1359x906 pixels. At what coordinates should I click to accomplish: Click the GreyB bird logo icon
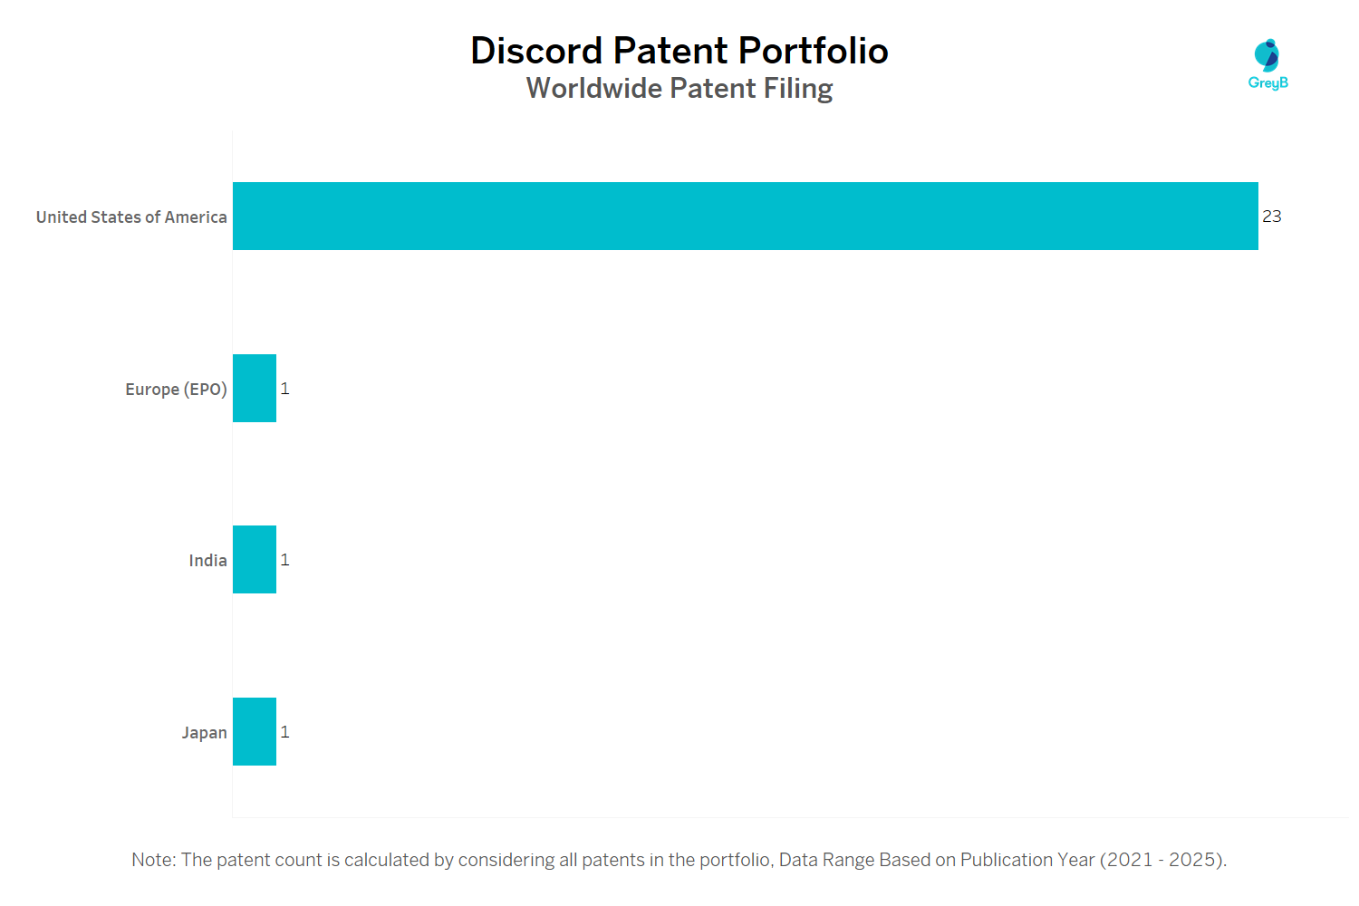(x=1267, y=55)
